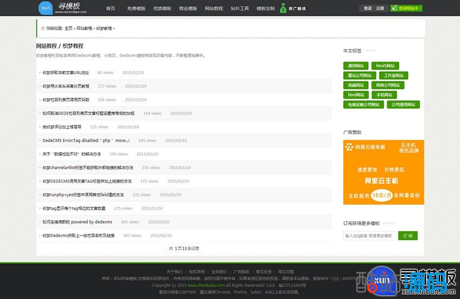
Task: Choose the 工作室网站 tag
Action: point(393,75)
